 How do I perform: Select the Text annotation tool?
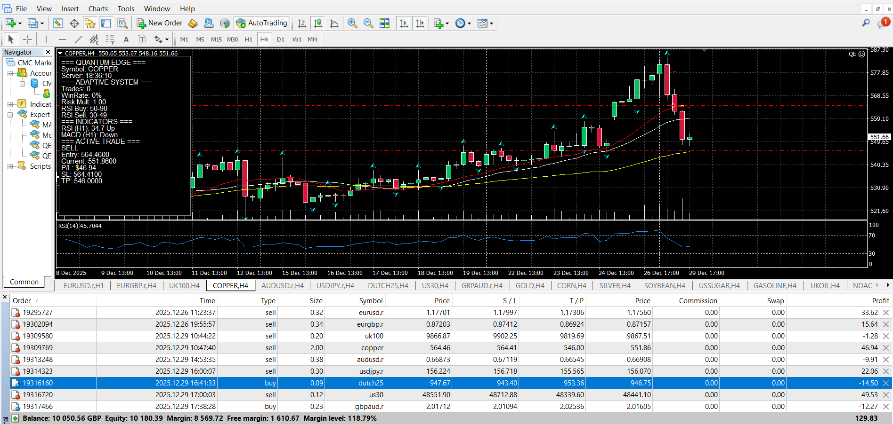coord(126,39)
